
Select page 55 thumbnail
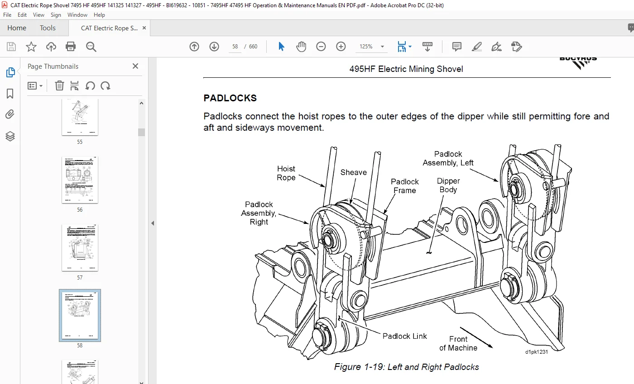pyautogui.click(x=80, y=117)
